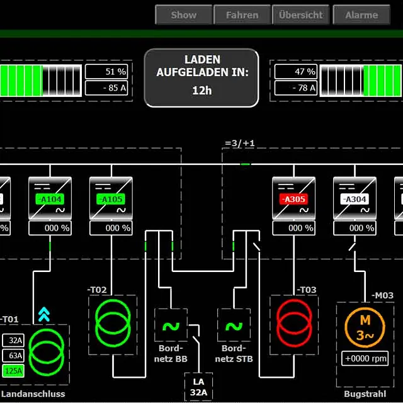Select the -A304 inverter icon
This screenshot has height=403, width=403.
coord(355,198)
